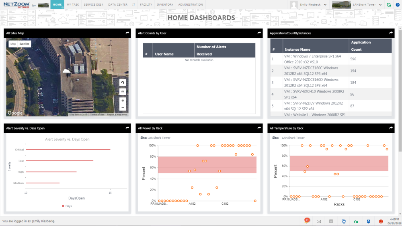Image resolution: width=402 pixels, height=226 pixels.
Task: Expand the LANShark Tower site dropdown
Action: tap(380, 5)
